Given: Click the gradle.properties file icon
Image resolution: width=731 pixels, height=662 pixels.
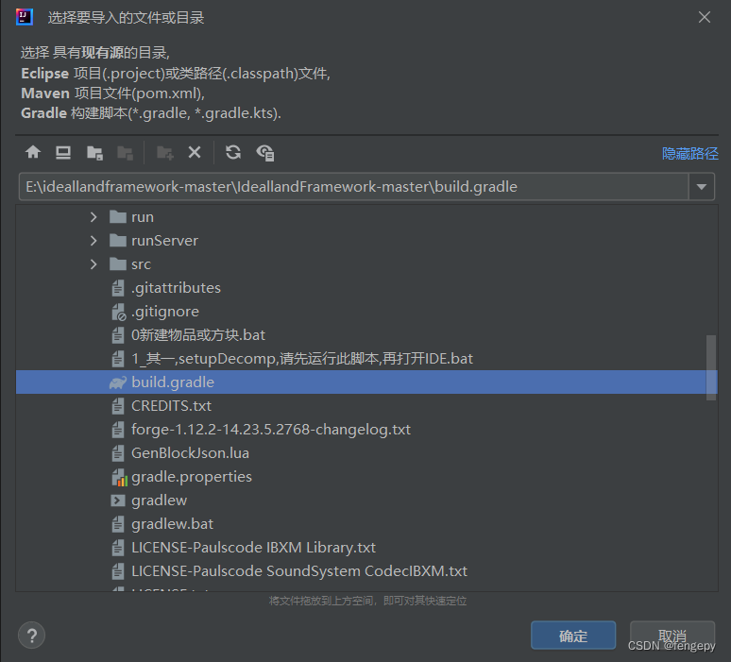Looking at the screenshot, I should pos(119,477).
